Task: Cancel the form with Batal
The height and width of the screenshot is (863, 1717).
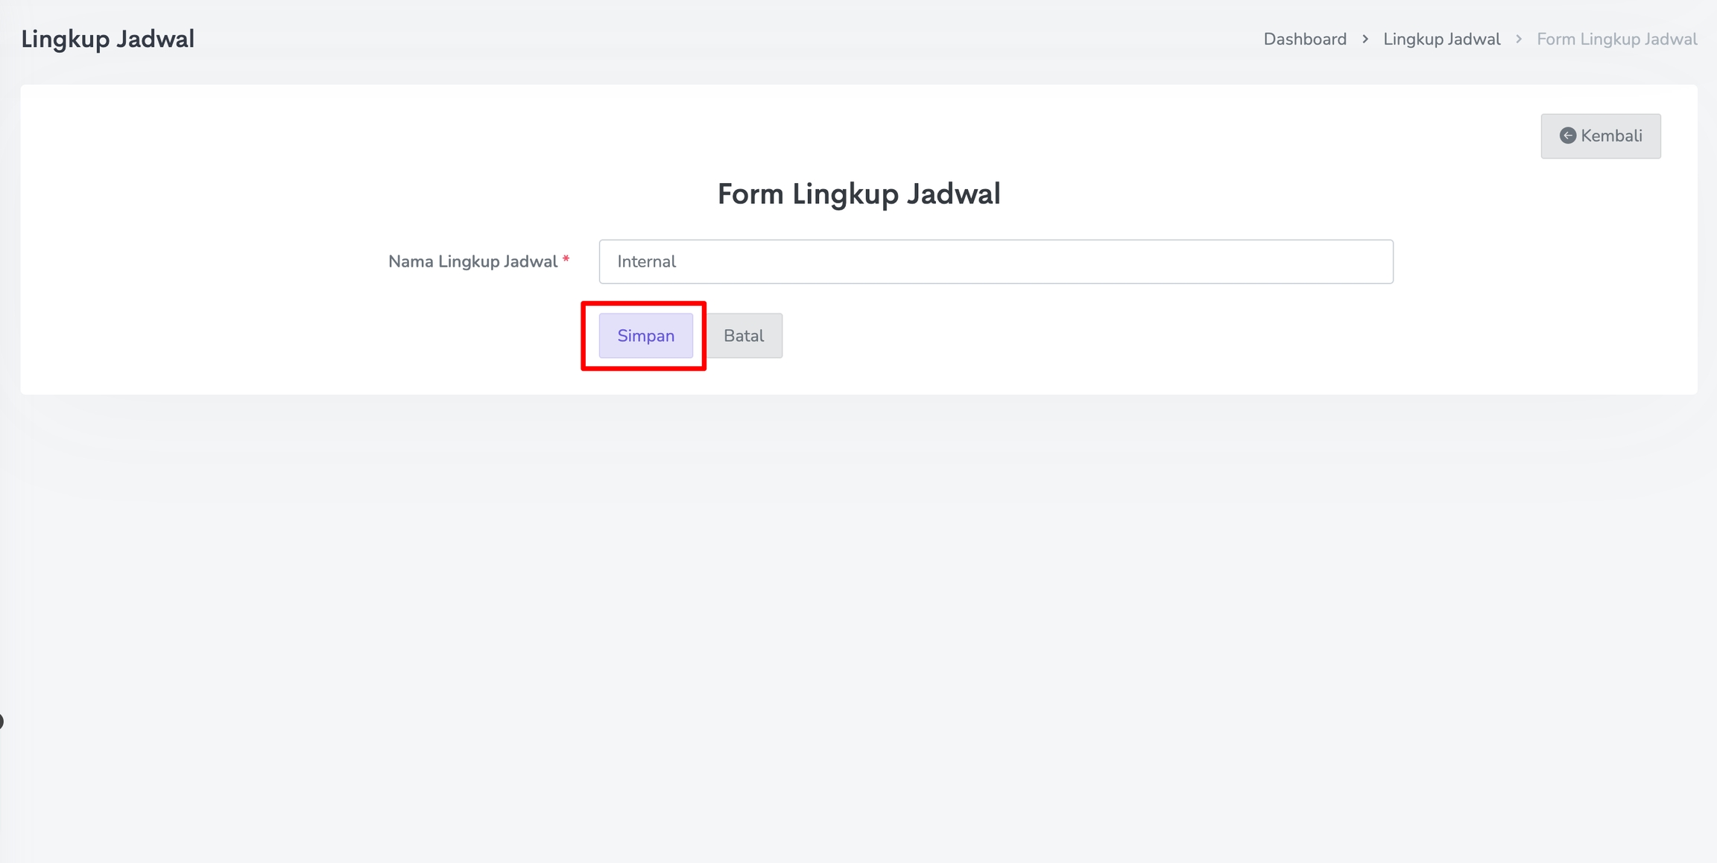Action: 744,336
